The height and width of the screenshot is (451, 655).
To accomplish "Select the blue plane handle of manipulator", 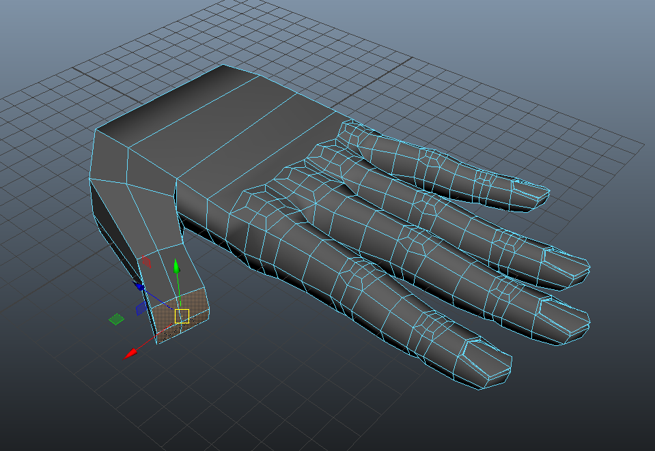I will click(x=140, y=309).
